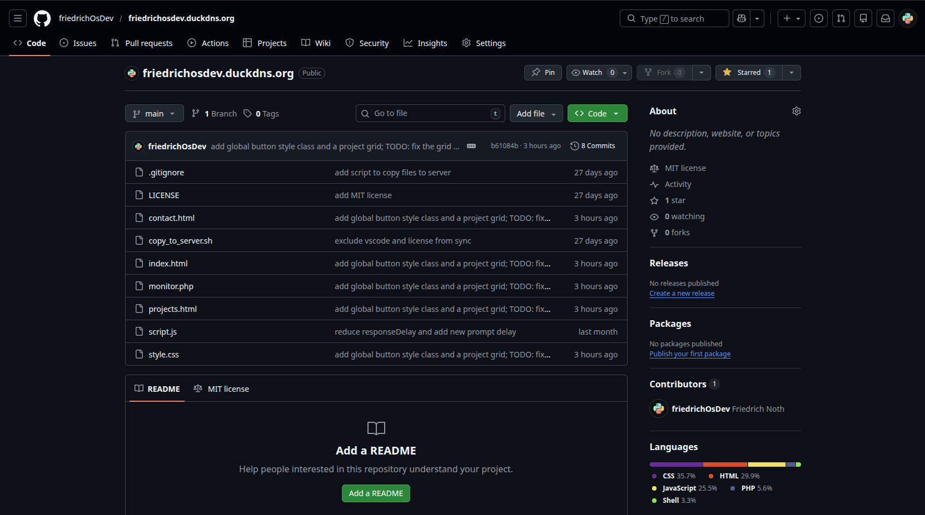Viewport: 925px width, 515px height.
Task: Focus the Go to file search field
Action: 430,113
